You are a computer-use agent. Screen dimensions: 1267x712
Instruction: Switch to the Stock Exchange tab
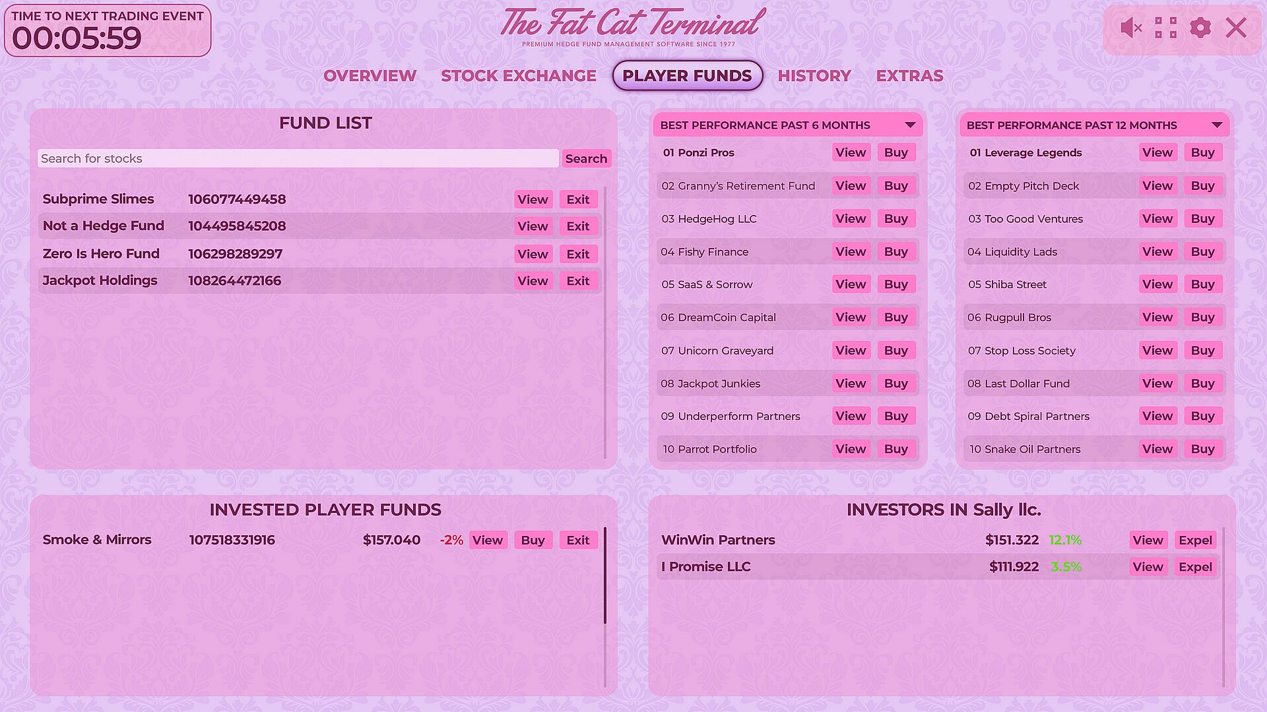coord(518,76)
